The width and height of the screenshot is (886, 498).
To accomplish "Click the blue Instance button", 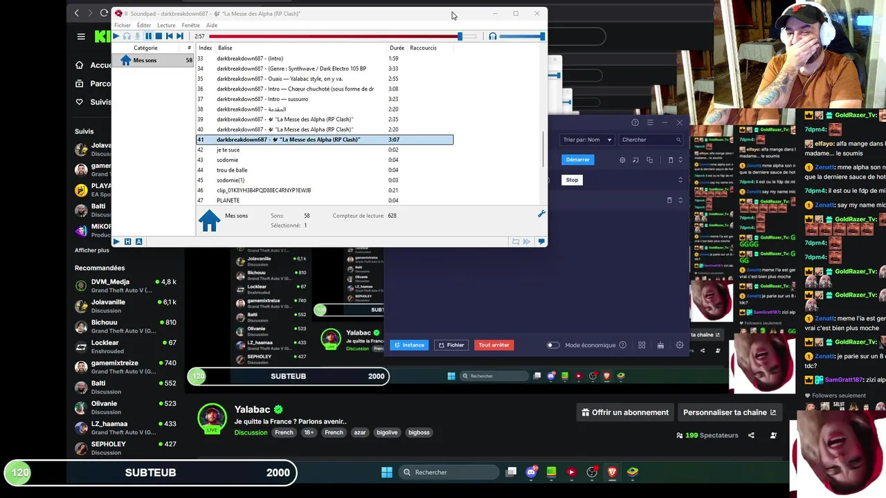I will pos(409,344).
